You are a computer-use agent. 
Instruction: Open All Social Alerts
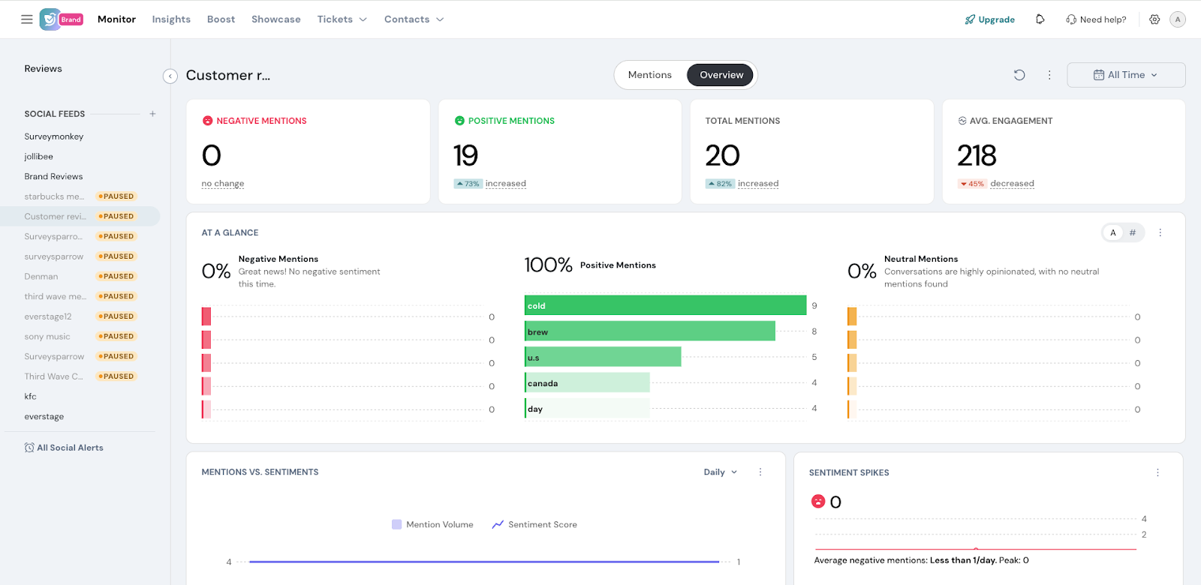pos(64,448)
